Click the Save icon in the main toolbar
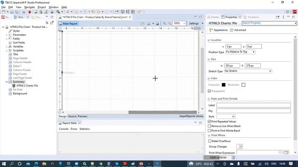The height and width of the screenshot is (167, 298). pos(12,12)
